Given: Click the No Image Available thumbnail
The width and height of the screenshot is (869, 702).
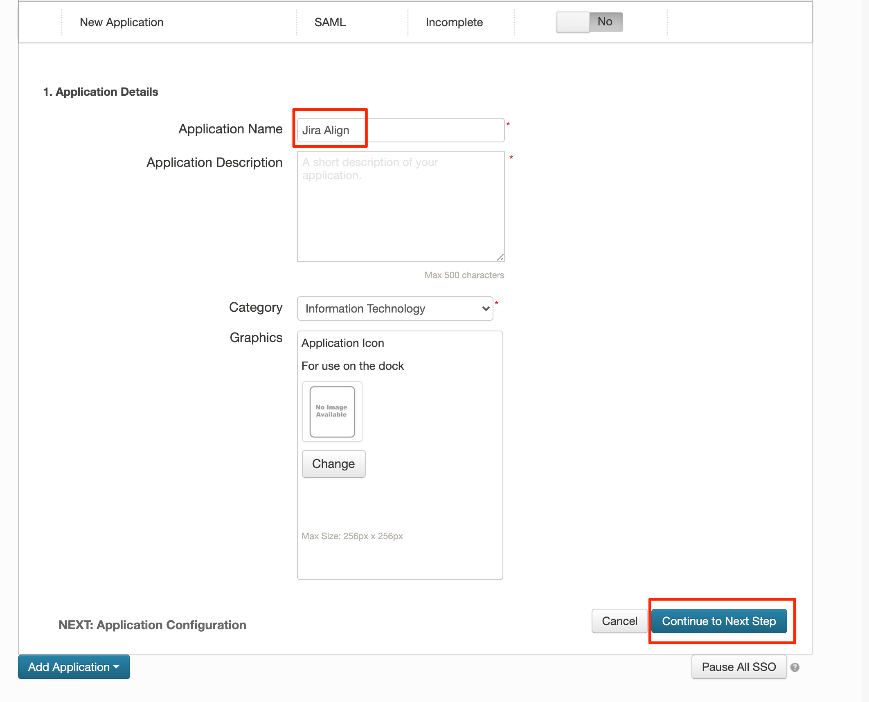Looking at the screenshot, I should [x=332, y=411].
